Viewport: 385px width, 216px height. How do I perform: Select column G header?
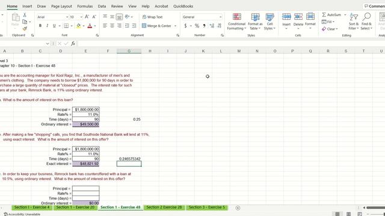(129, 51)
